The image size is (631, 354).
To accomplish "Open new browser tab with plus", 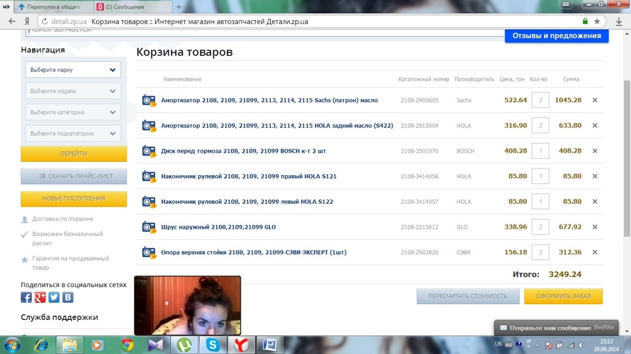I will (179, 7).
